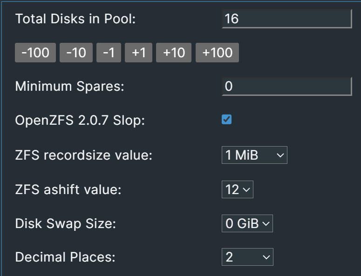Focus the Total Disks in Pool field
361x276 pixels.
(286, 19)
